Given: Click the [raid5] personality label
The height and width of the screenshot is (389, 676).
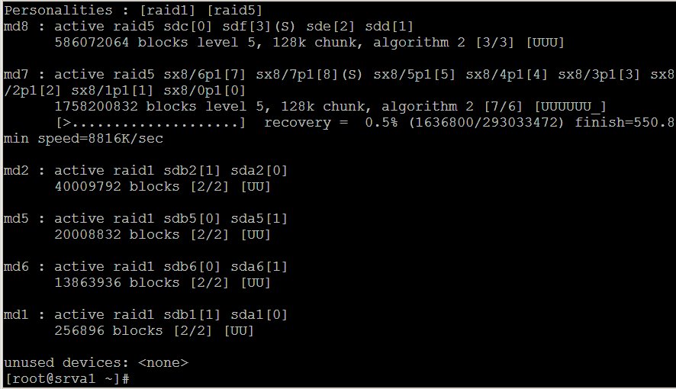Looking at the screenshot, I should pyautogui.click(x=234, y=11).
